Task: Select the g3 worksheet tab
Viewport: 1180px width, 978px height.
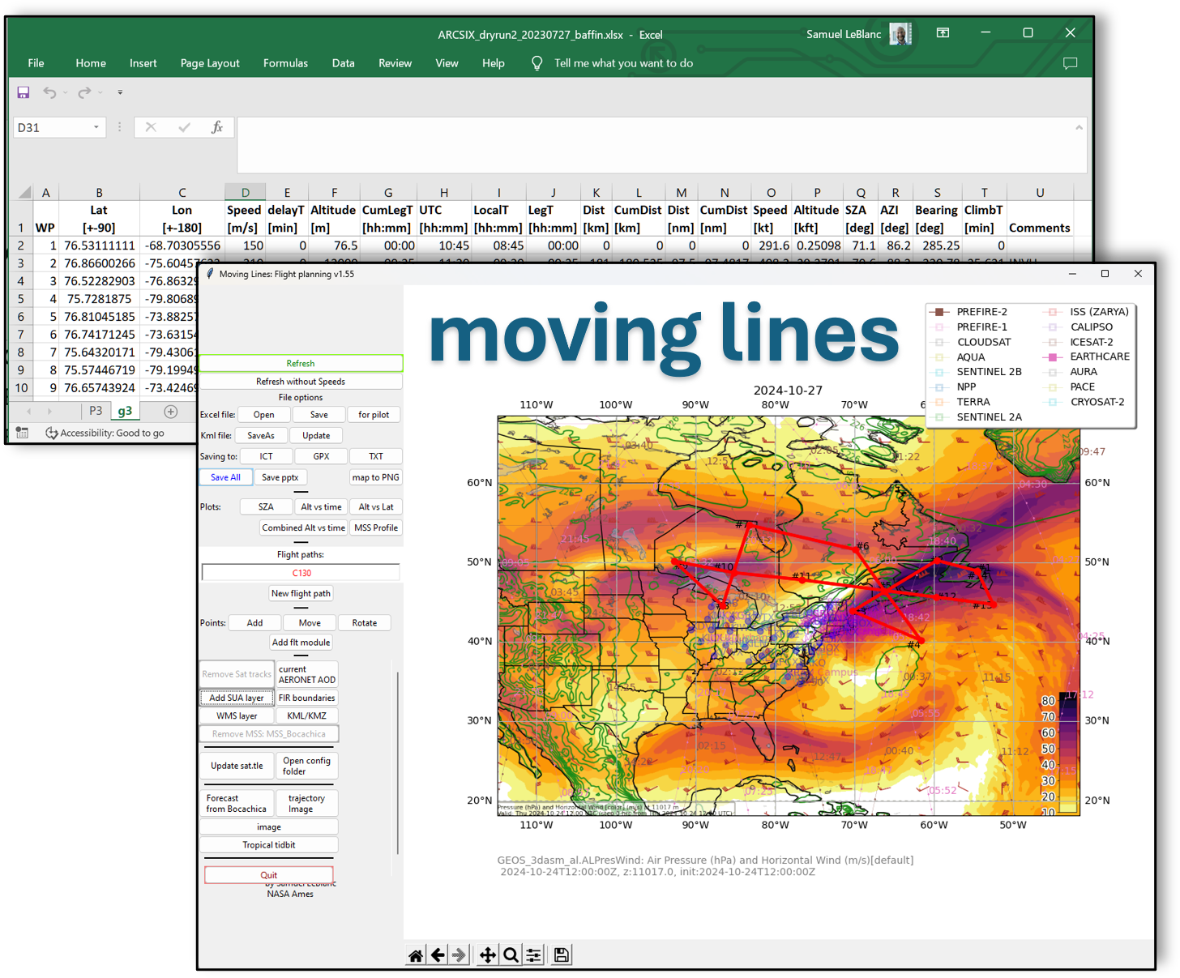Action: point(125,411)
